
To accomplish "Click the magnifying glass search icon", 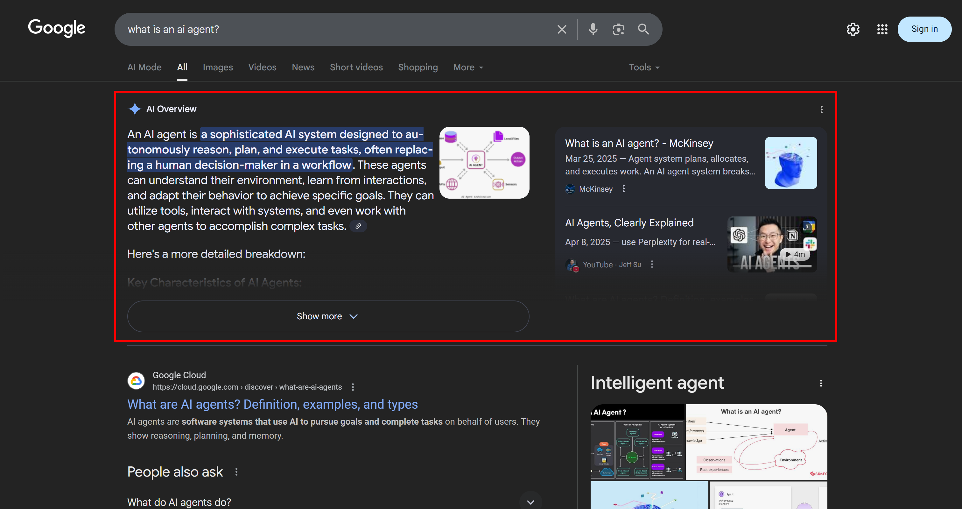I will pos(643,29).
